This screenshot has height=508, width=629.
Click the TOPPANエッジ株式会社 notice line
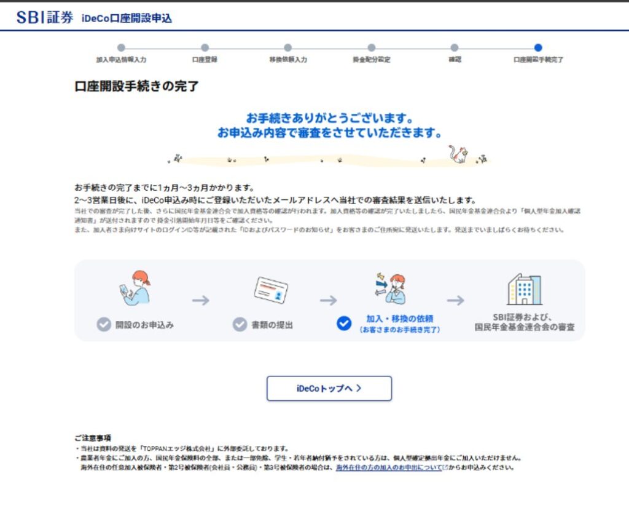pos(182,448)
